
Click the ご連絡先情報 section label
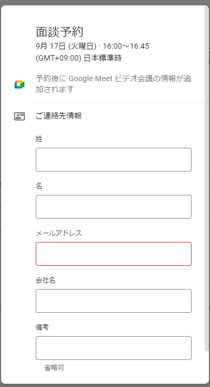59,116
